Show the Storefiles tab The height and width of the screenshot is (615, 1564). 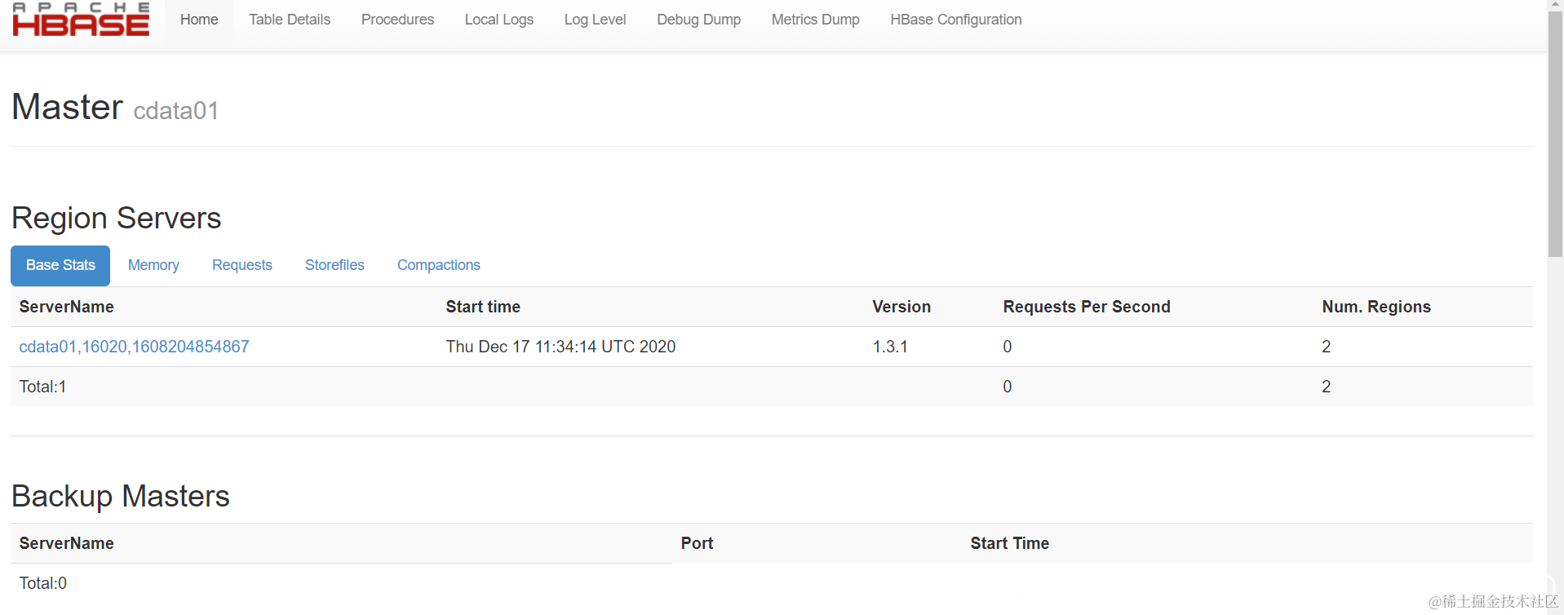tap(335, 265)
